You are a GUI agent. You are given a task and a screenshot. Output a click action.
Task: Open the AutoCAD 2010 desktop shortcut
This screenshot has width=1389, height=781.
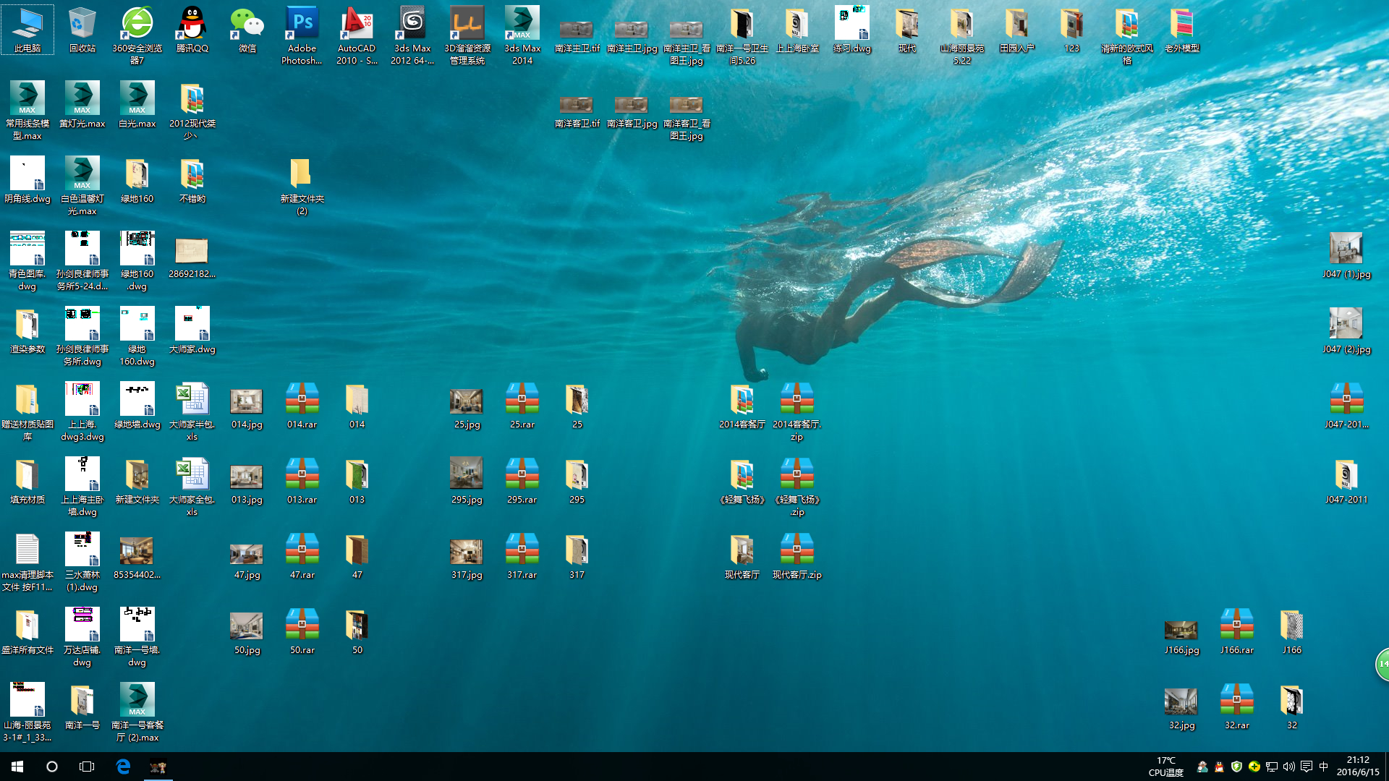[357, 25]
